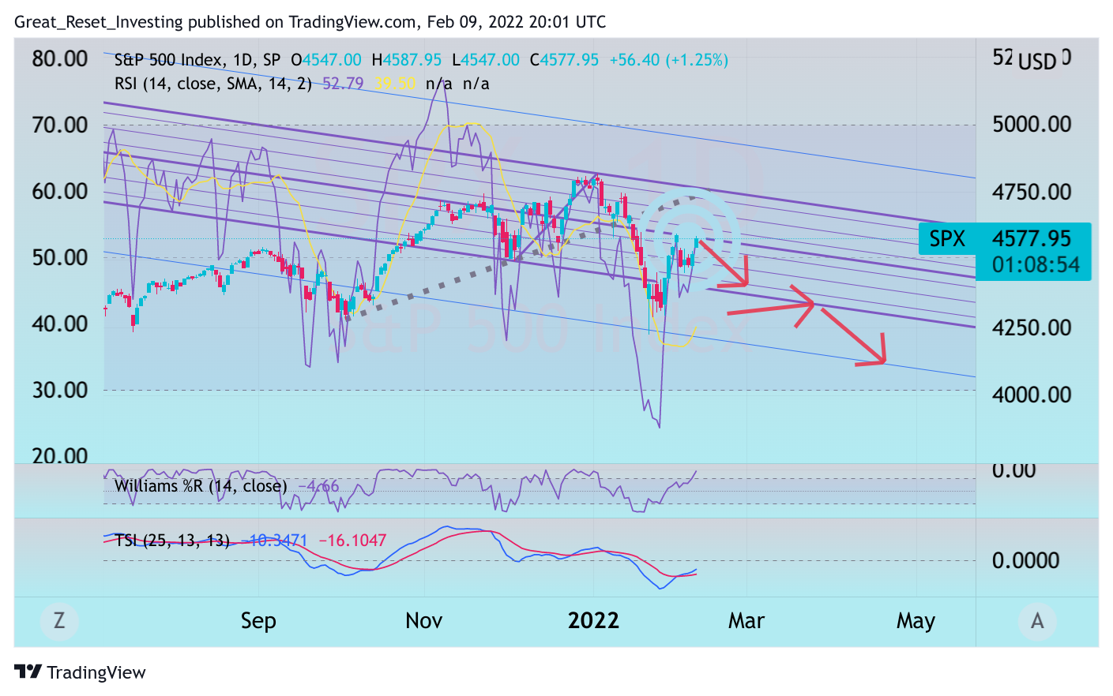Click the change value +56.40 (+1.25%)
Screen dimensions: 1113x696
coord(668,60)
